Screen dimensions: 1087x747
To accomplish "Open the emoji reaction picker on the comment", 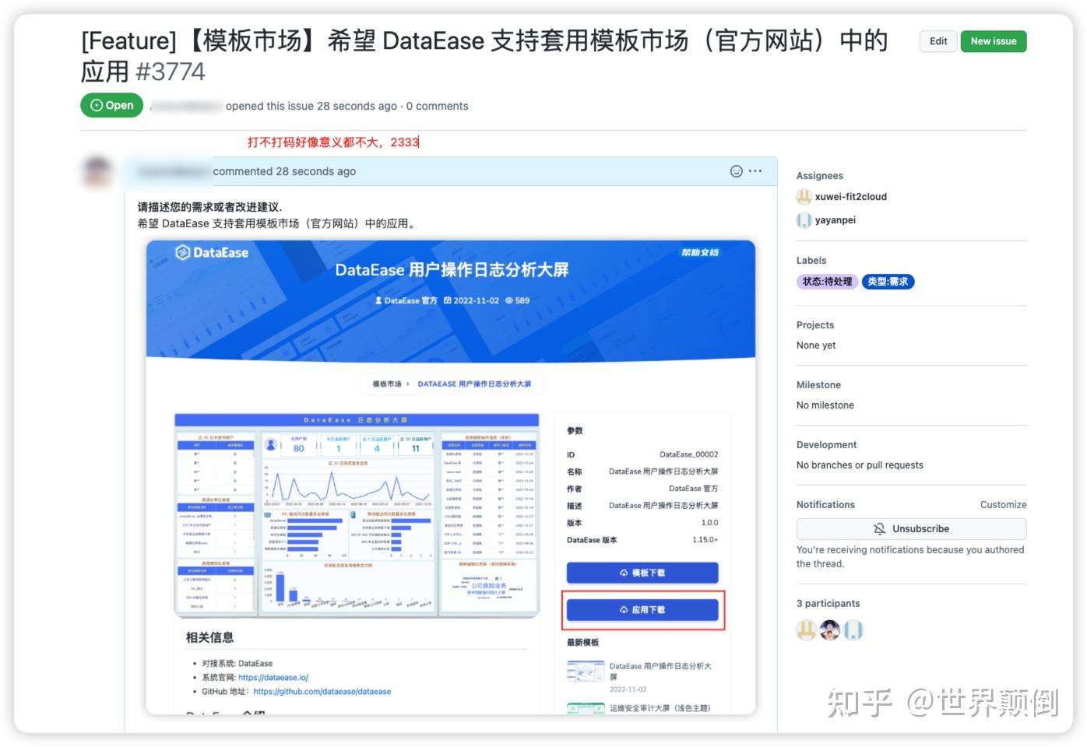I will (x=736, y=171).
